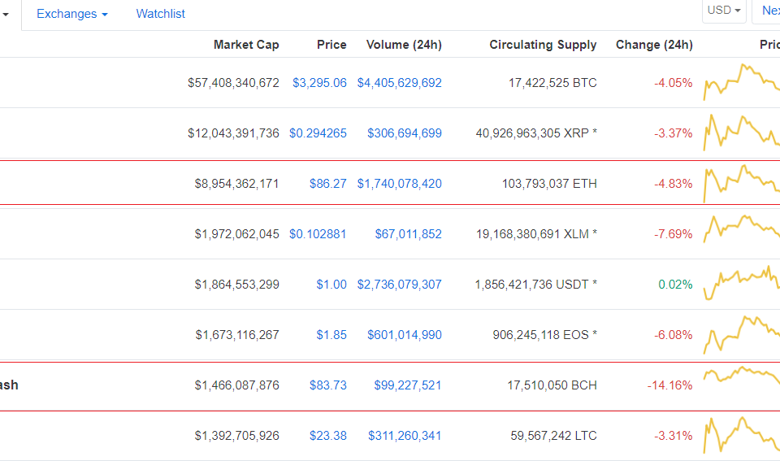
Task: Click the $1.85 EOS price link
Action: click(x=331, y=334)
